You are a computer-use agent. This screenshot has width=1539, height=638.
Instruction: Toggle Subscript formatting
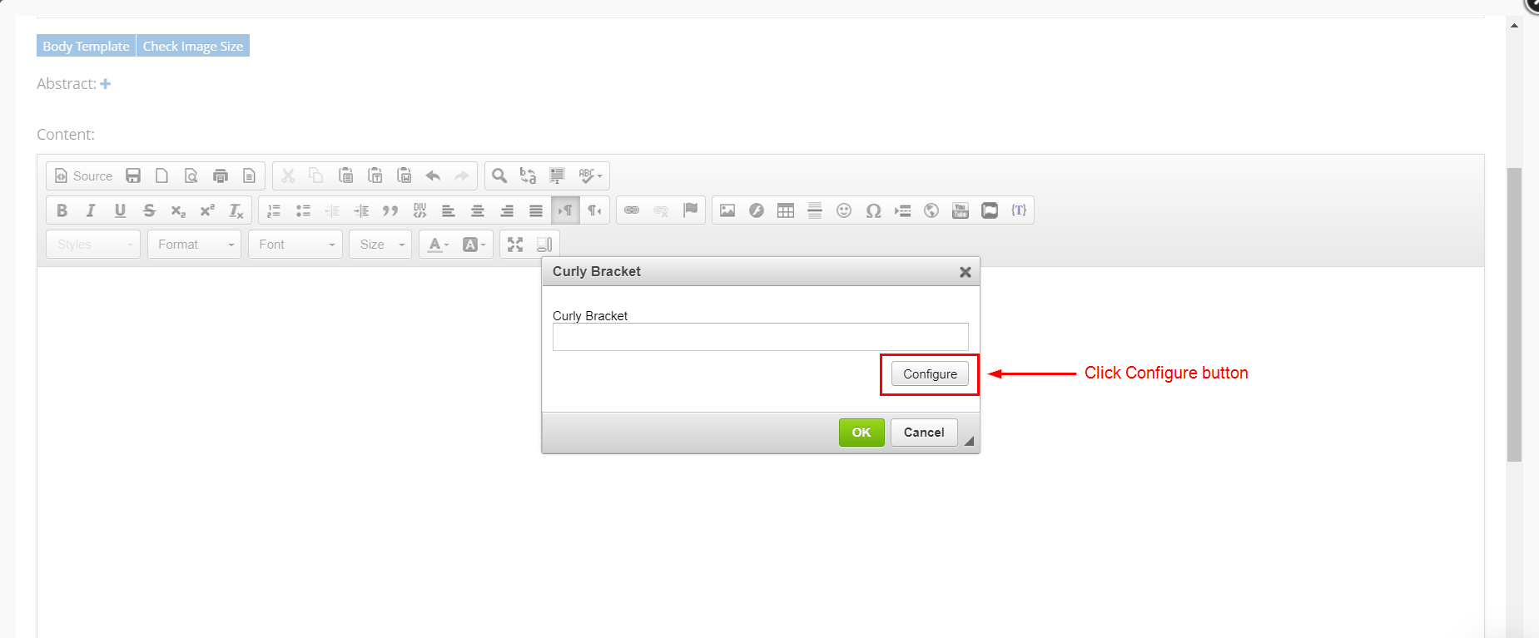[x=178, y=210]
